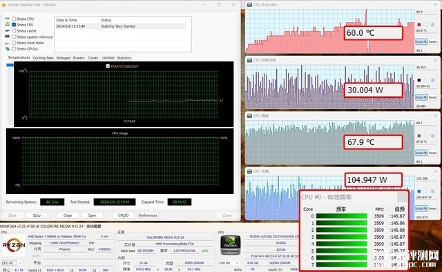Click the NVIDIA GeForce logo in HWiNFO summary
The width and height of the screenshot is (442, 272).
[x=230, y=245]
